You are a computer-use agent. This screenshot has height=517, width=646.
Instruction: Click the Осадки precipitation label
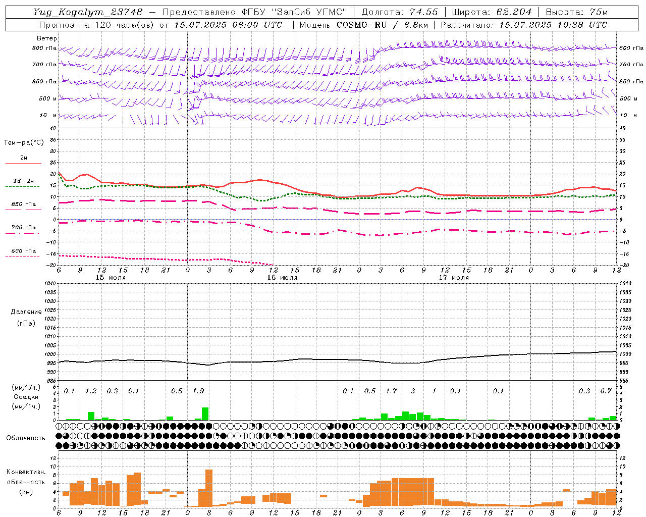coord(26,397)
